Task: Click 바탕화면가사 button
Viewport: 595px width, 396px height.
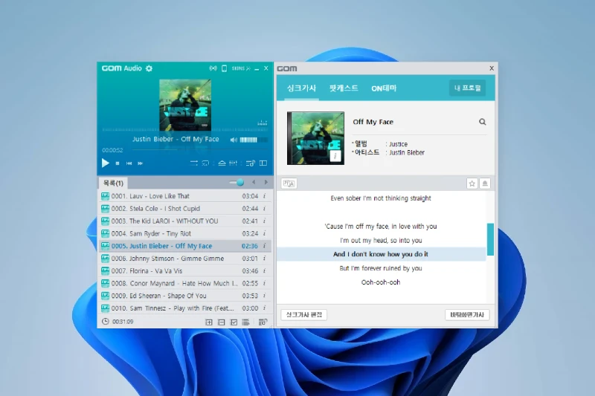Action: pos(467,314)
